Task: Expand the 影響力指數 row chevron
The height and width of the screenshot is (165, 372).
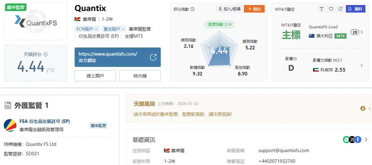Action: pos(362,65)
